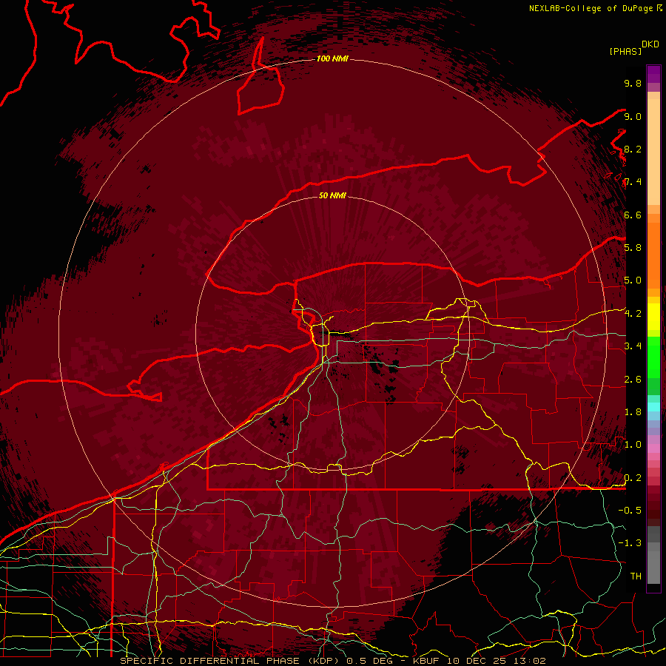Click the 3.4 value on color scale
666x666 pixels.
633,346
